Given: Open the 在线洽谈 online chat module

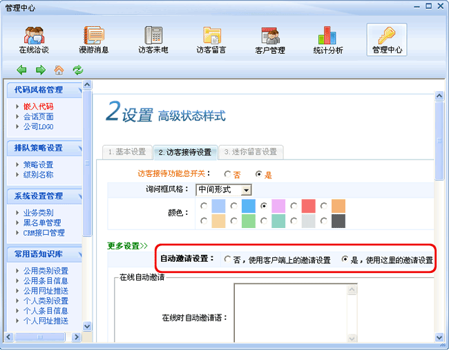Looking at the screenshot, I should click(34, 40).
